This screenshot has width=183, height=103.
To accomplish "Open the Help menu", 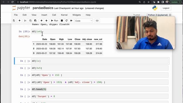I will click(x=88, y=15).
